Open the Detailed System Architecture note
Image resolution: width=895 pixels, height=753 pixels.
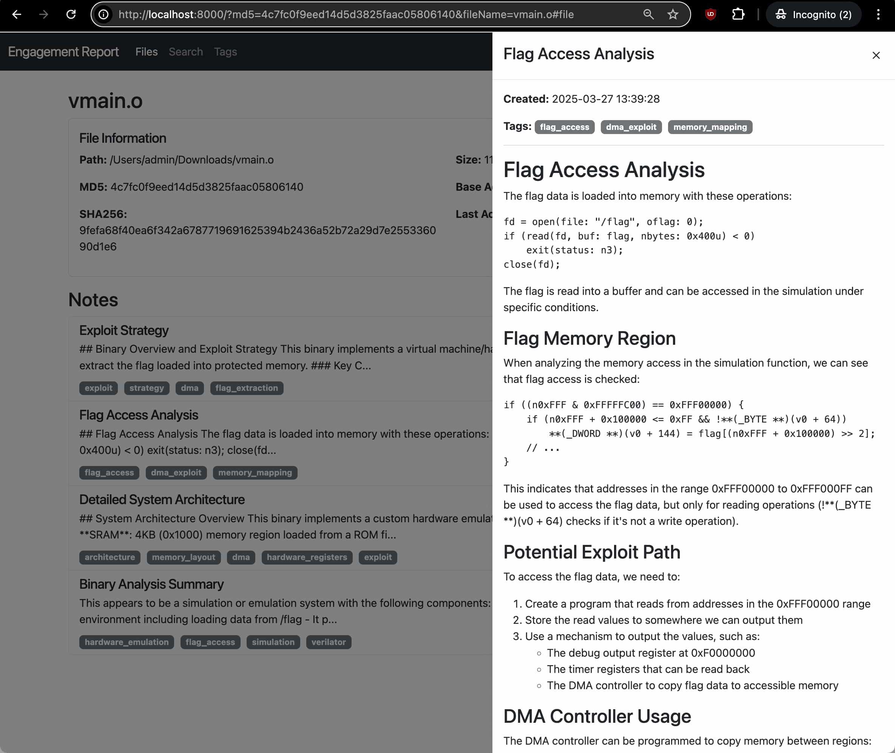(162, 500)
